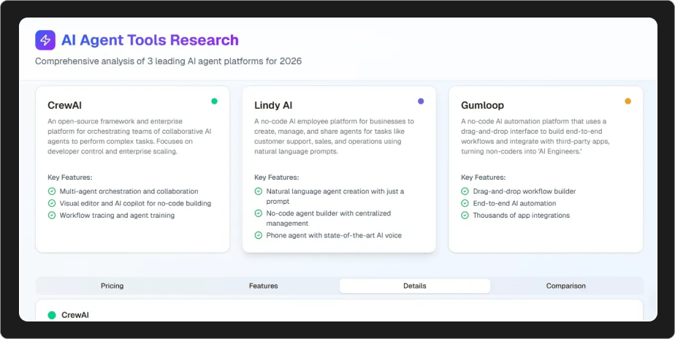The height and width of the screenshot is (339, 675).
Task: Click check icon beside Phone agent feature
Action: [259, 235]
